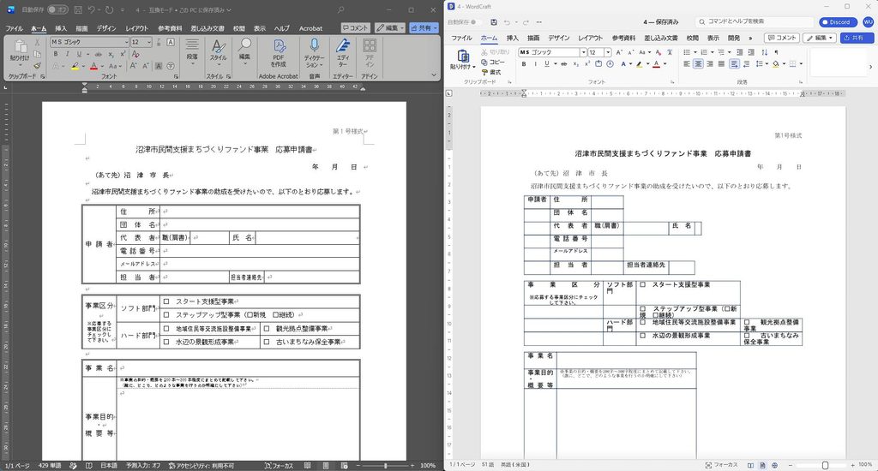Switch to Acrobat tab in Word
This screenshot has height=471, width=878.
pos(310,28)
